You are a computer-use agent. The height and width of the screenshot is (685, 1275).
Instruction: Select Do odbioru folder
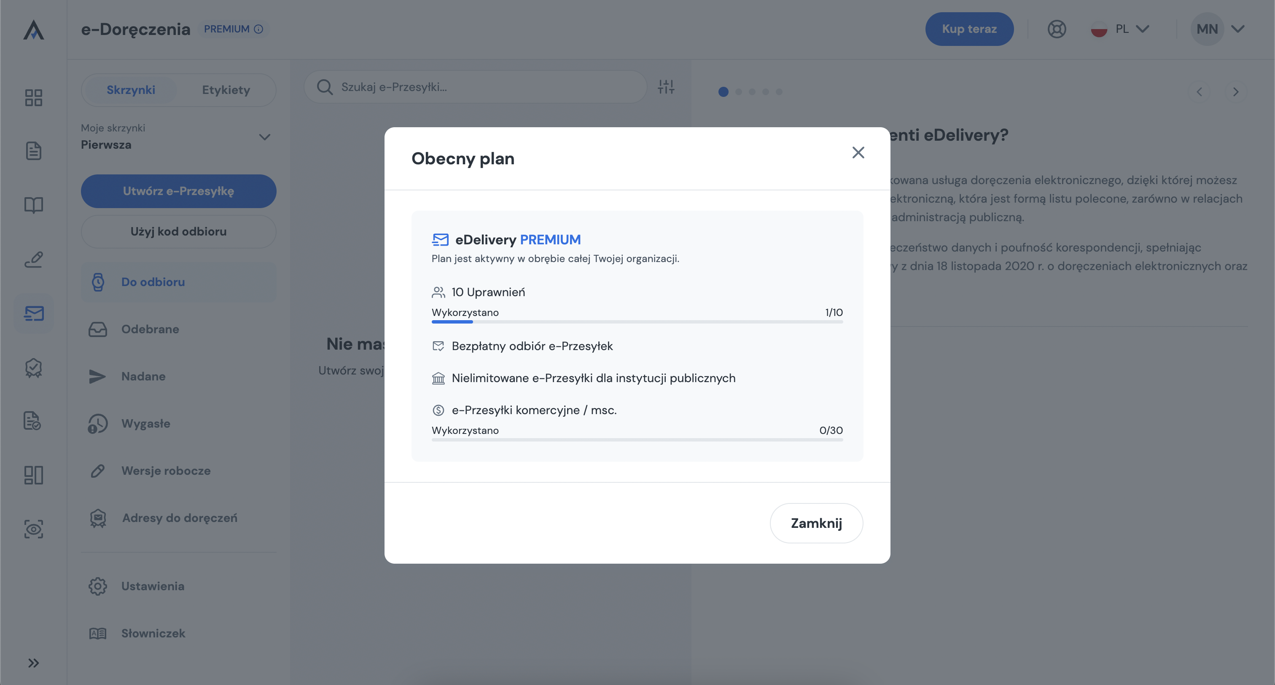pyautogui.click(x=179, y=282)
